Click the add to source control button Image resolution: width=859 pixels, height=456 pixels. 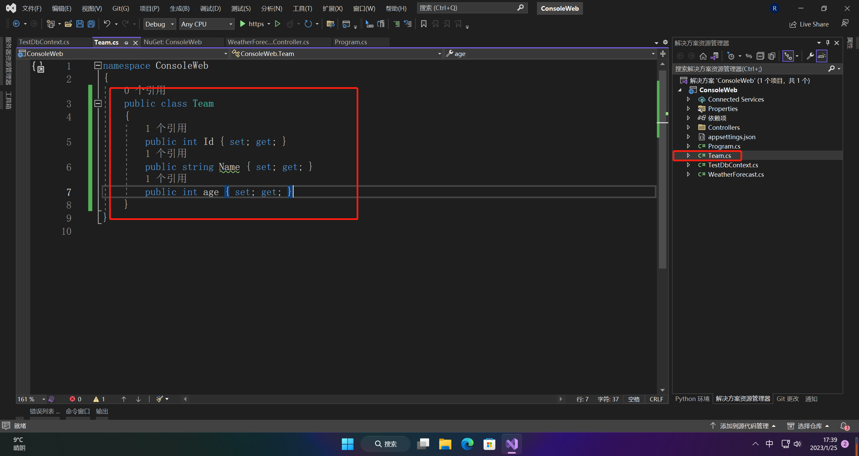coord(743,426)
